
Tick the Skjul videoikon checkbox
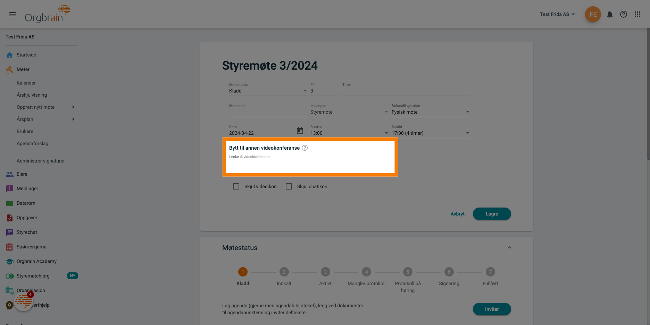236,186
